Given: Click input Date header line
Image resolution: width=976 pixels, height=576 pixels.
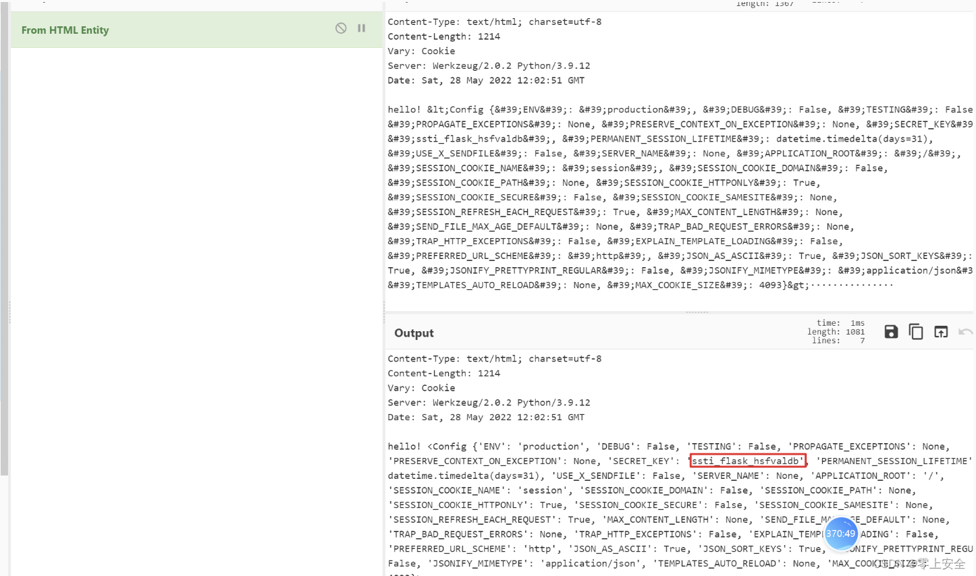Looking at the screenshot, I should [486, 81].
